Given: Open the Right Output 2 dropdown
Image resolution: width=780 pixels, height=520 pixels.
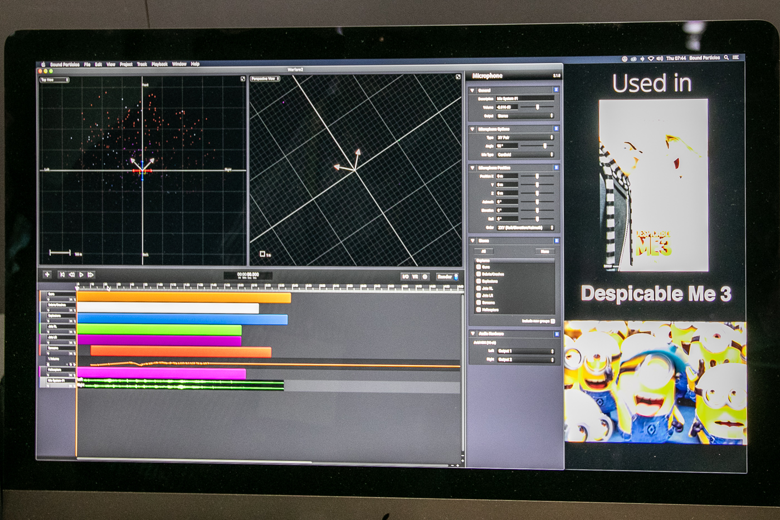Looking at the screenshot, I should pos(525,359).
